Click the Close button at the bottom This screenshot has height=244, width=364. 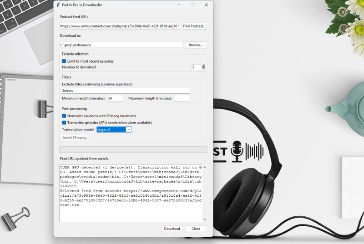tap(196, 229)
